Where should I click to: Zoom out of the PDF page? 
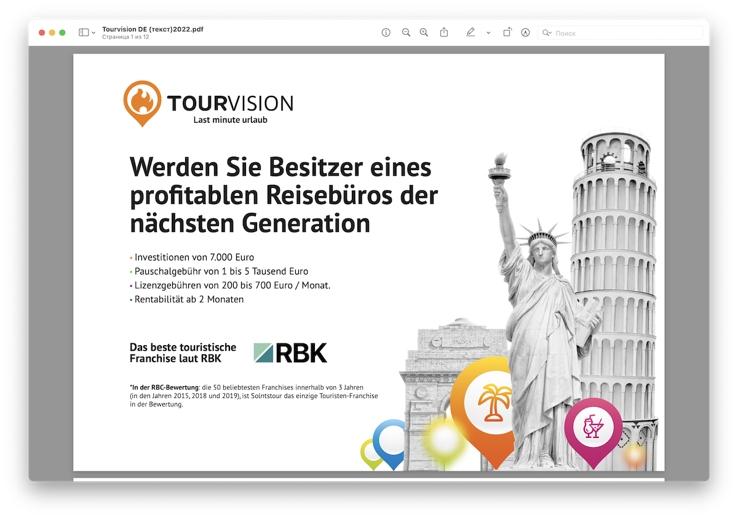tap(406, 33)
